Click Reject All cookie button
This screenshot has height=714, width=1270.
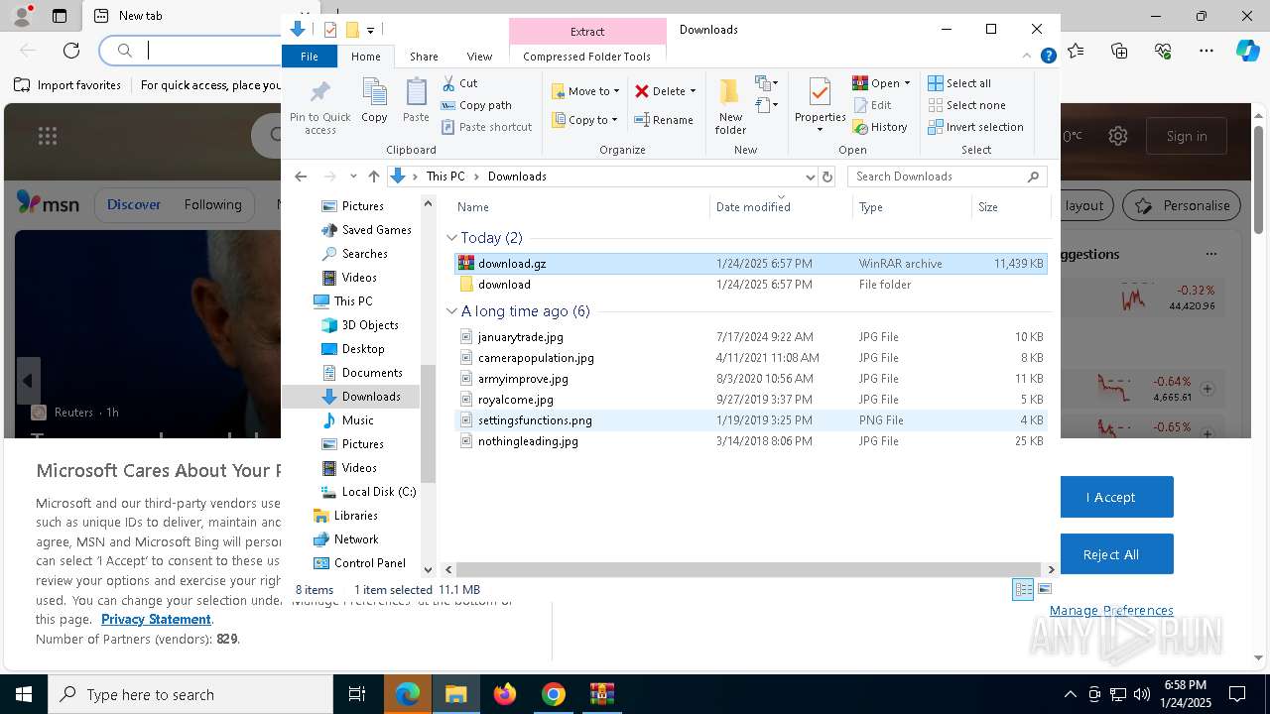coord(1111,554)
